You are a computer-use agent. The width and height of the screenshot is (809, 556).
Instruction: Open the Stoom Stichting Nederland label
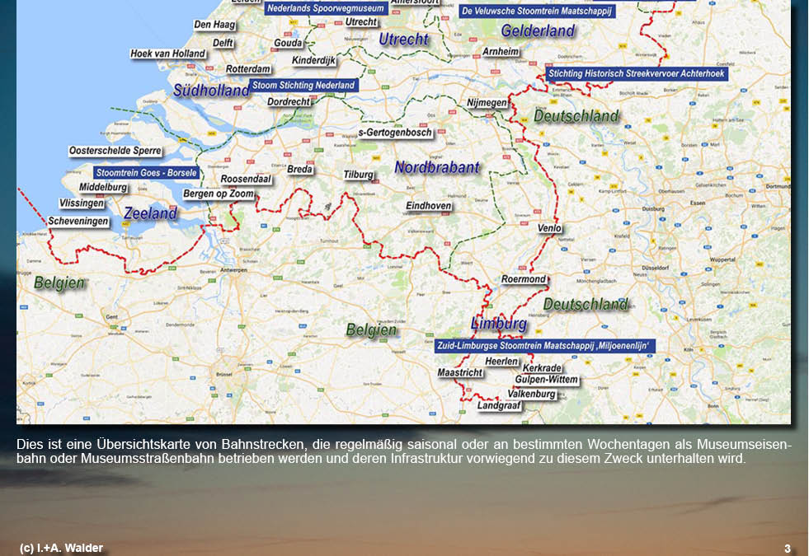pos(303,85)
